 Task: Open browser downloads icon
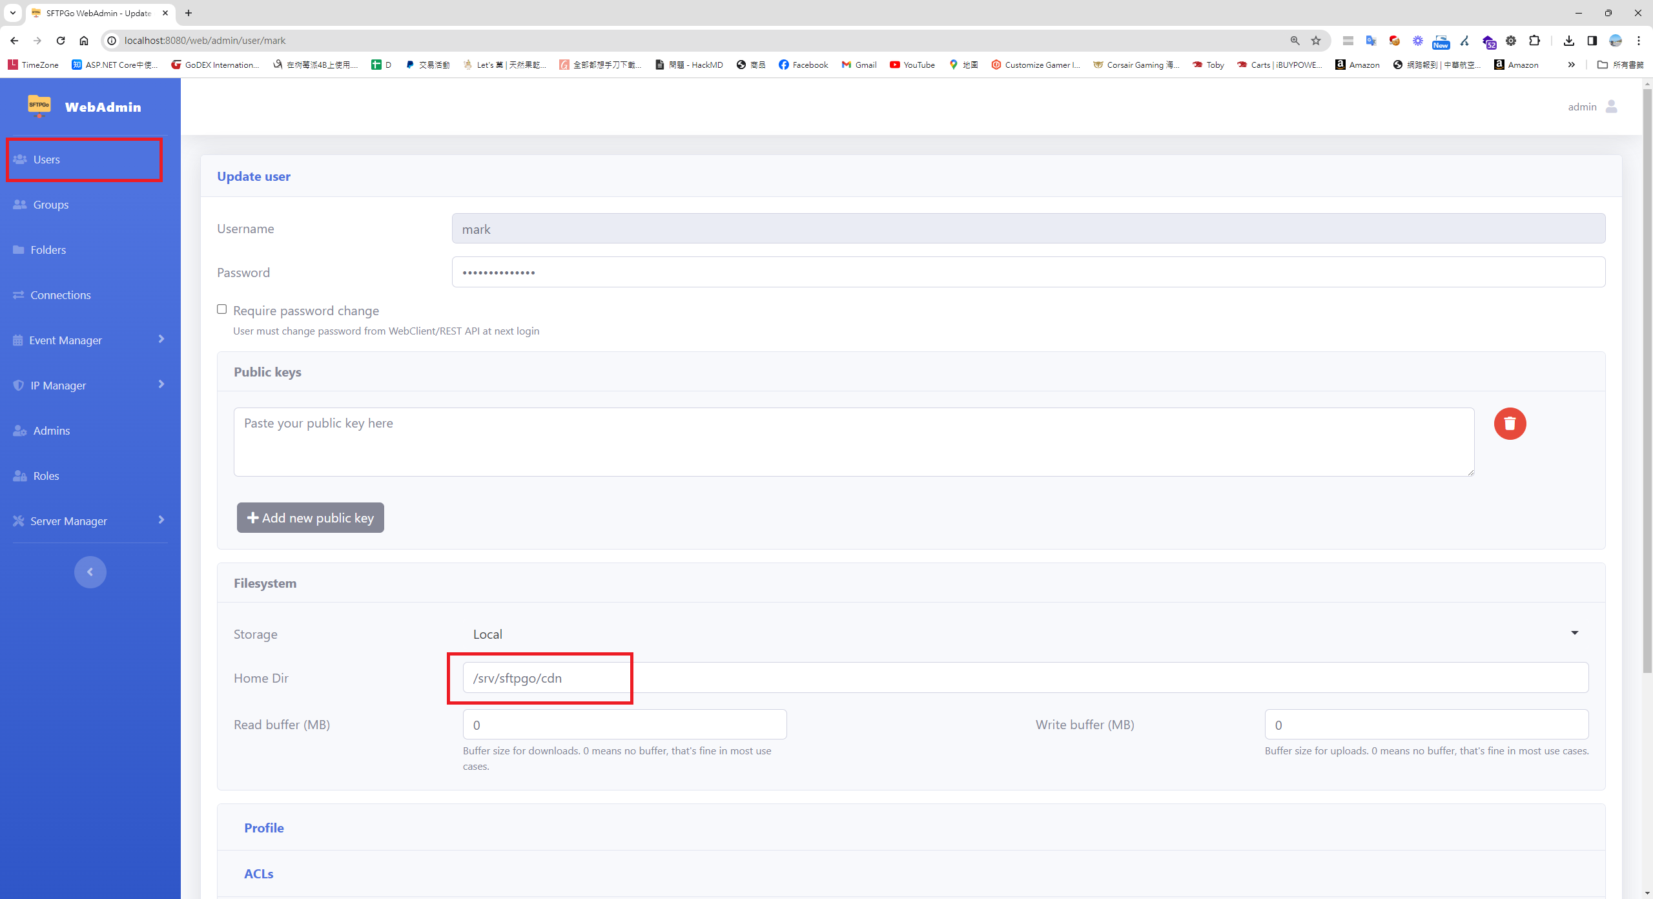[1568, 41]
